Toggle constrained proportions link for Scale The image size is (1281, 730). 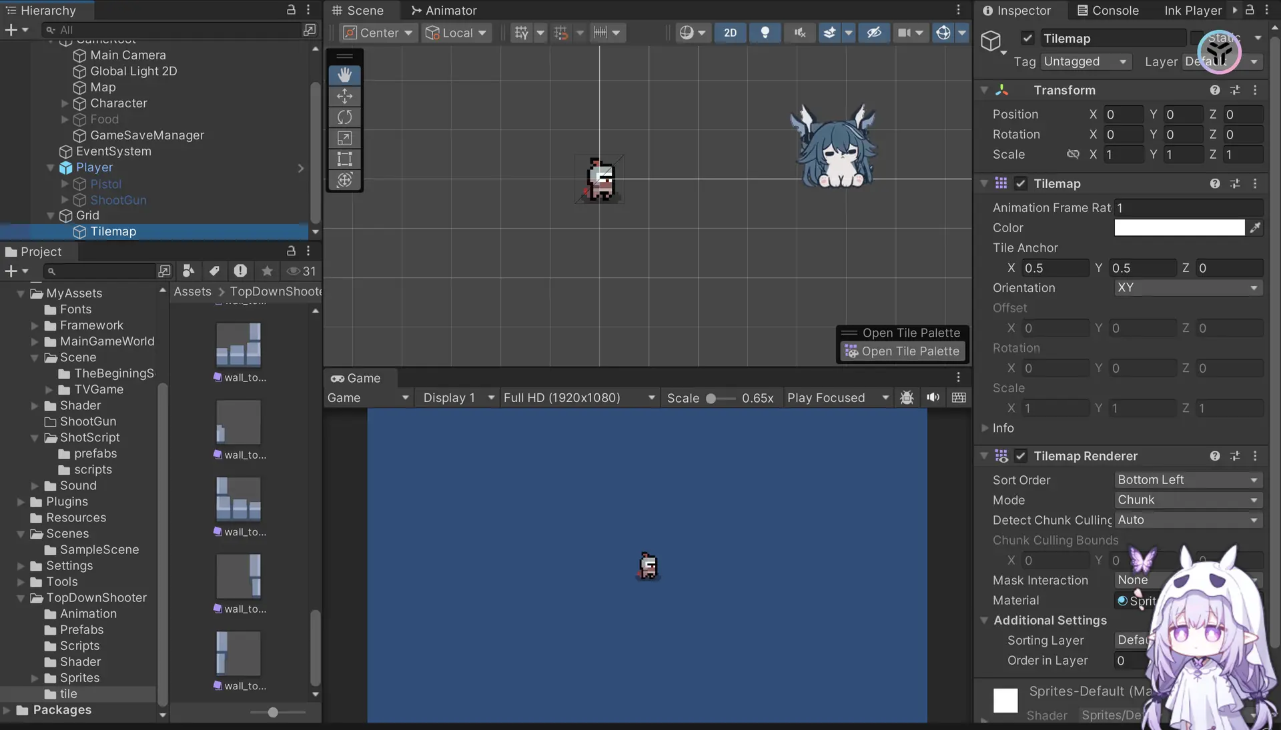pos(1072,155)
